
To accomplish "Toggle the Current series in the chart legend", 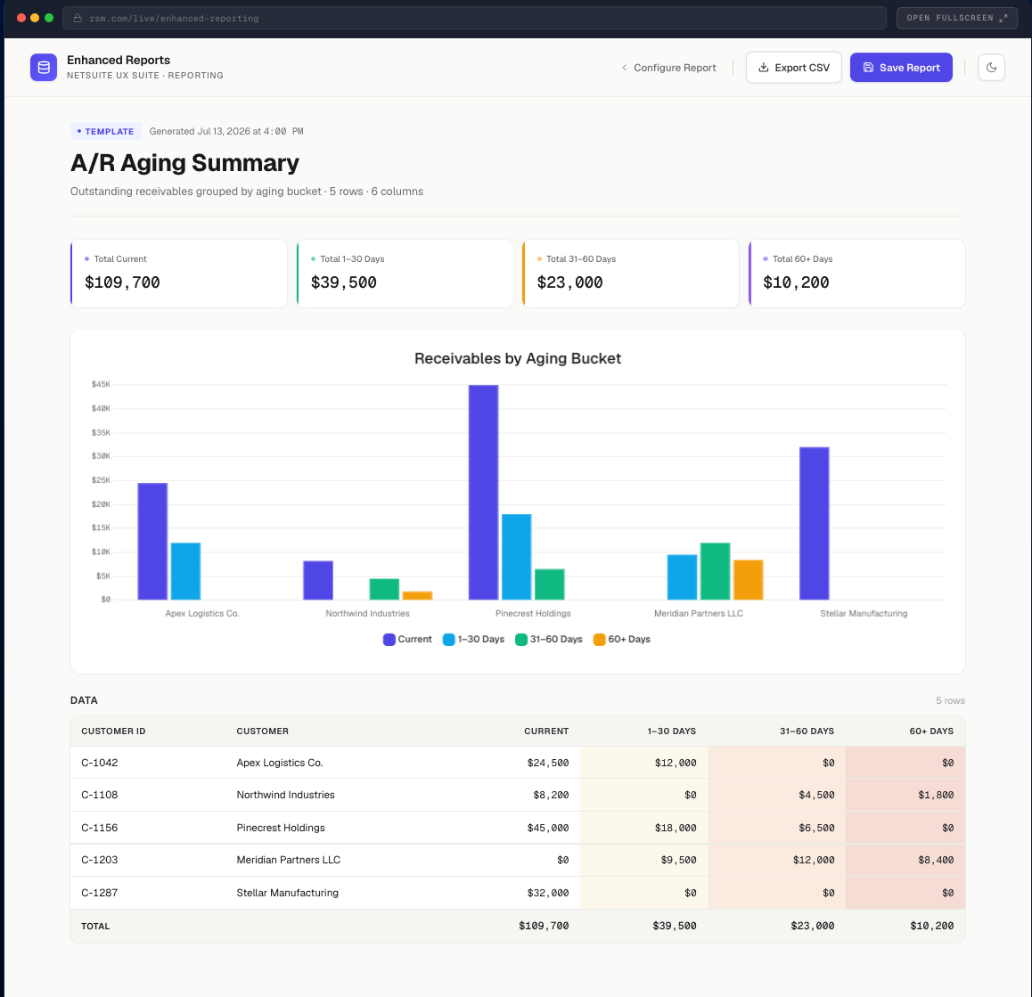I will tap(407, 639).
